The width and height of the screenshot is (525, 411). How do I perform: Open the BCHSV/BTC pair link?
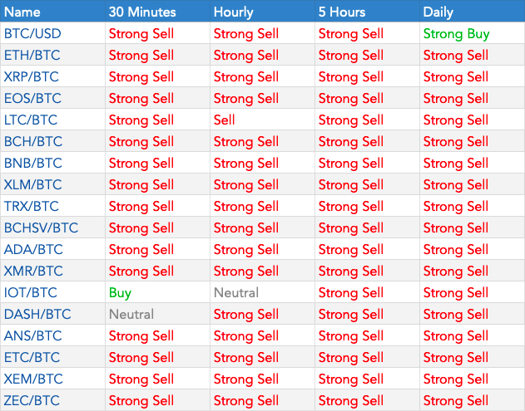(41, 228)
